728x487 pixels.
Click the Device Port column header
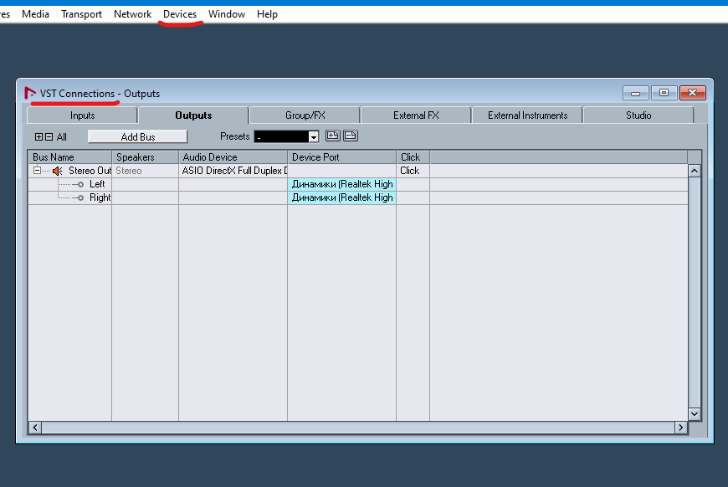[341, 157]
